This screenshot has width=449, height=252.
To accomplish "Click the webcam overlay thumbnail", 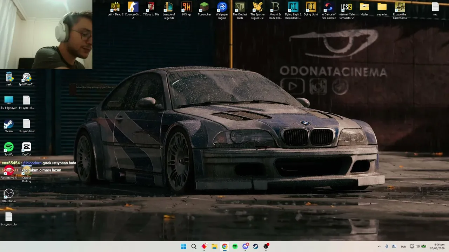I will [x=46, y=34].
